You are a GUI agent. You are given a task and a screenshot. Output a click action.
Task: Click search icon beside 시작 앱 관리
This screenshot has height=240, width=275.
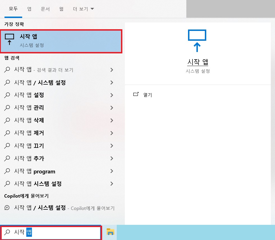click(7, 108)
